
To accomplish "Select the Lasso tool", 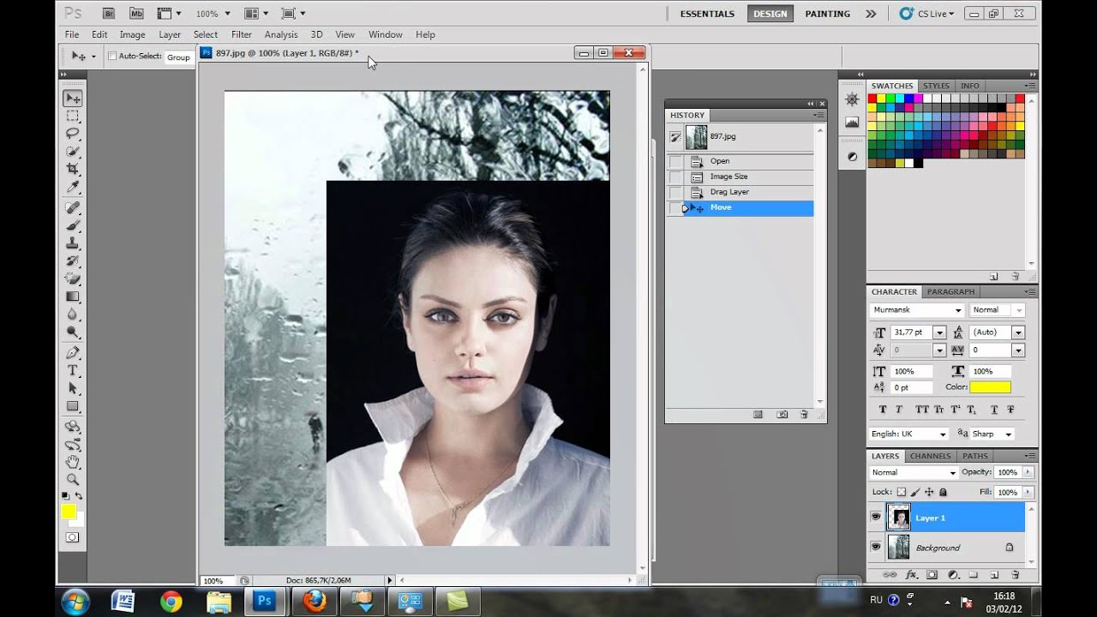I will coord(73,134).
